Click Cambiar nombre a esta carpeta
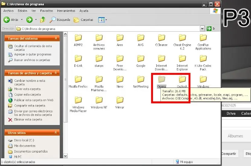This screenshot has width=251, height=166. [30, 82]
